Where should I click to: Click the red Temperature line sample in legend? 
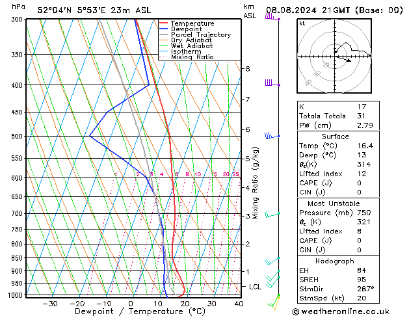coord(163,23)
